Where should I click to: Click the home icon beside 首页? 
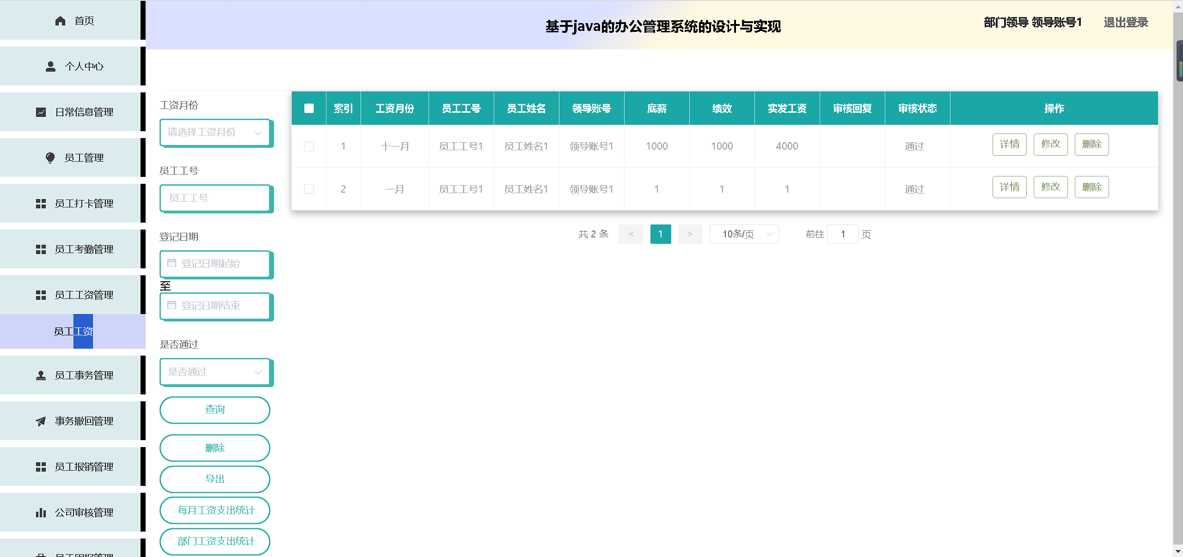[x=60, y=21]
